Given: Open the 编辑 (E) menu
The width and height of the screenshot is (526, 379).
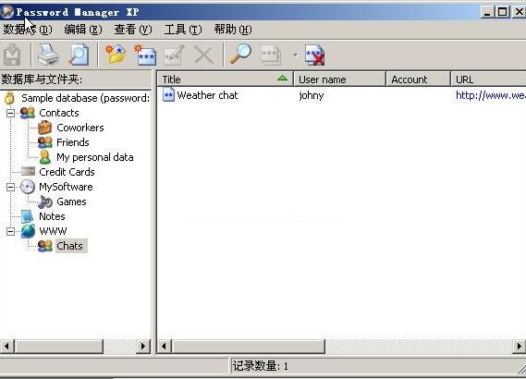Looking at the screenshot, I should 83,30.
